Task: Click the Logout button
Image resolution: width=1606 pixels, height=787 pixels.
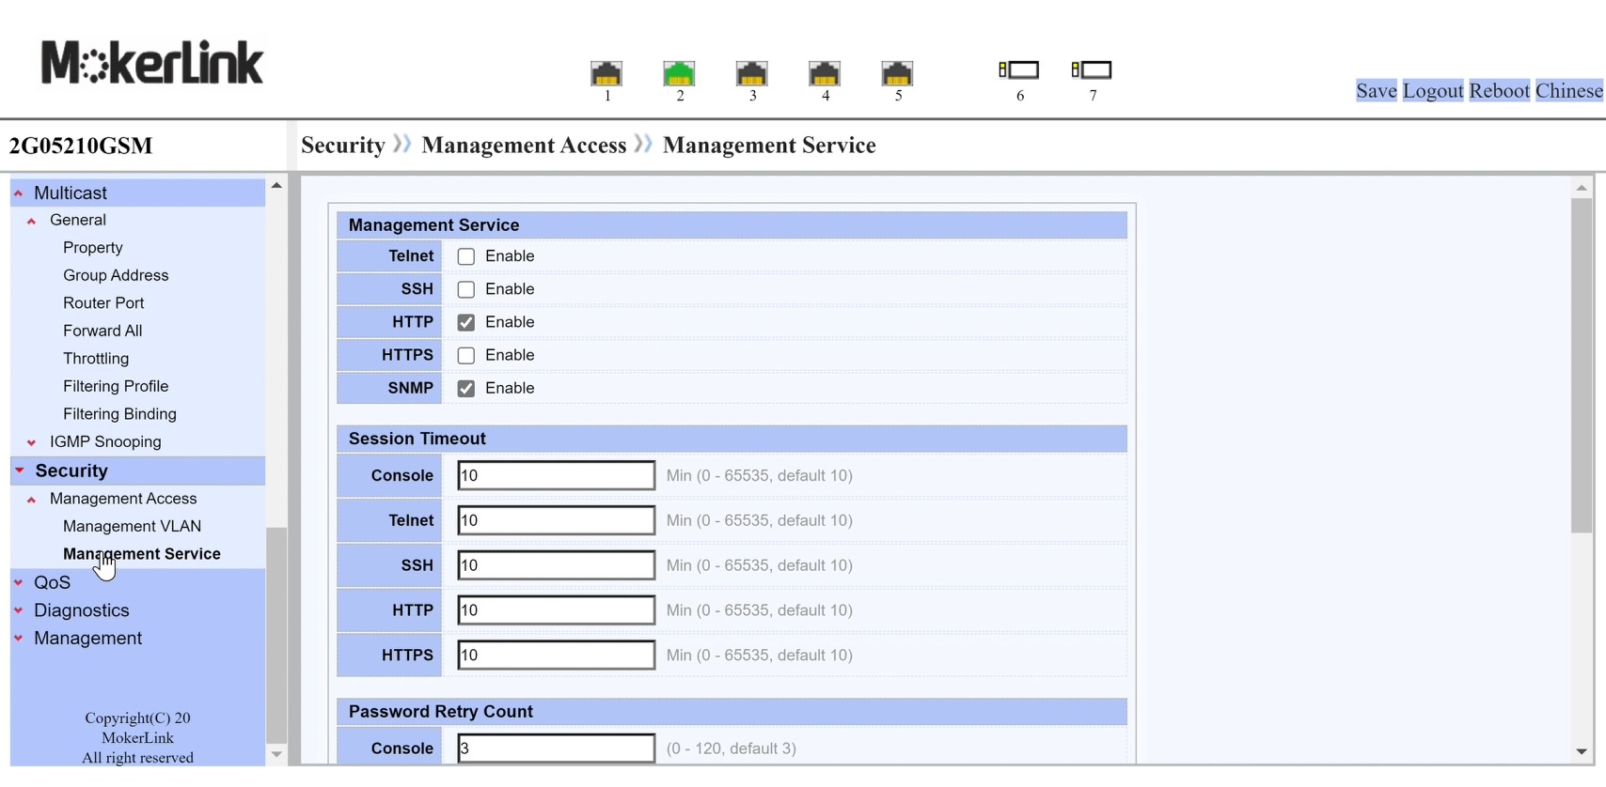Action: (1433, 90)
